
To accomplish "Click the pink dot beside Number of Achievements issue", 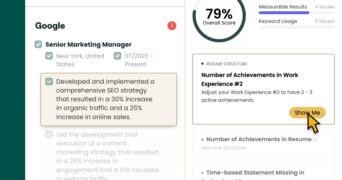I will pyautogui.click(x=203, y=140).
